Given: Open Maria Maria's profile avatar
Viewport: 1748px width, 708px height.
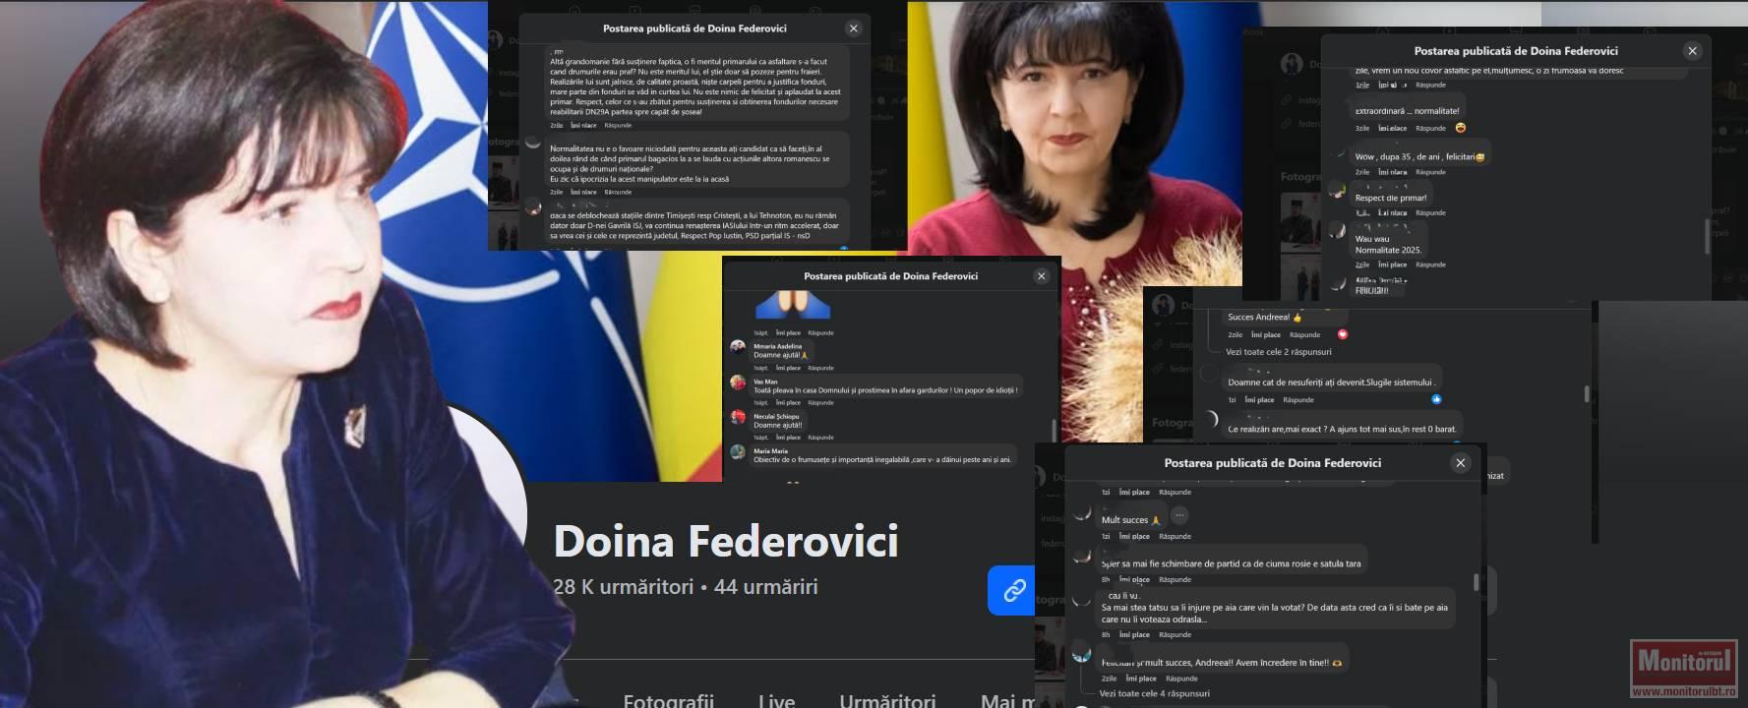Looking at the screenshot, I should pyautogui.click(x=738, y=452).
